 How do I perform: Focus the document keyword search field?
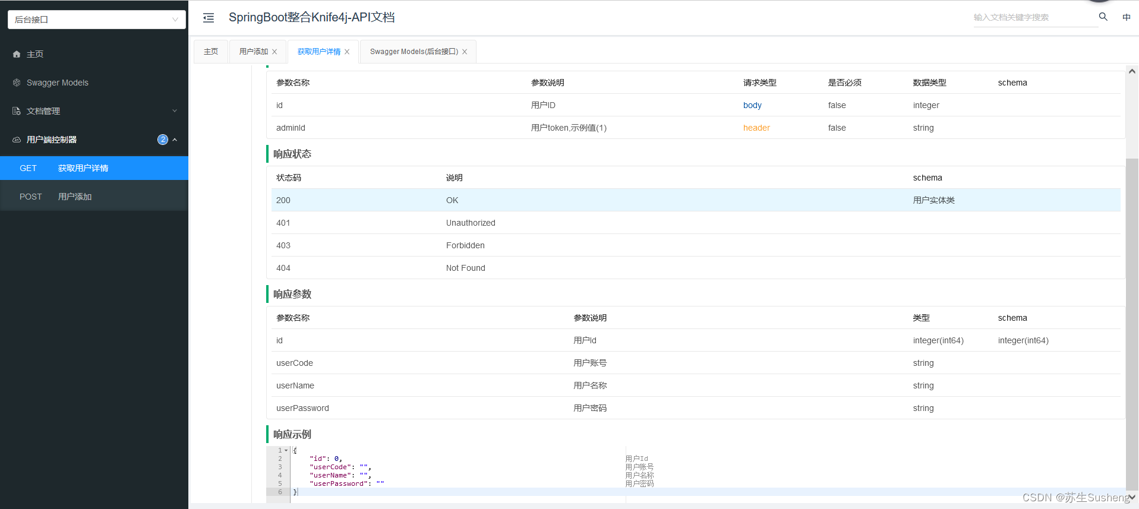(1034, 17)
